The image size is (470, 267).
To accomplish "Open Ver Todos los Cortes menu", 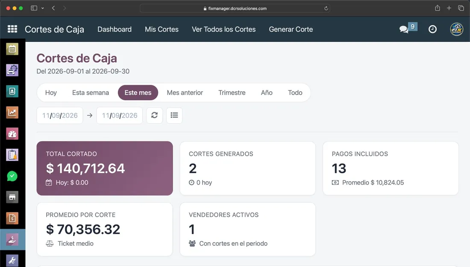I will pyautogui.click(x=223, y=29).
